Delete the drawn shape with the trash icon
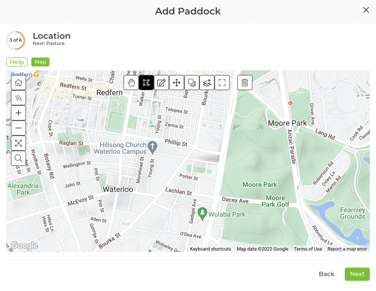Viewport: 376px width, 291px height. click(x=245, y=83)
